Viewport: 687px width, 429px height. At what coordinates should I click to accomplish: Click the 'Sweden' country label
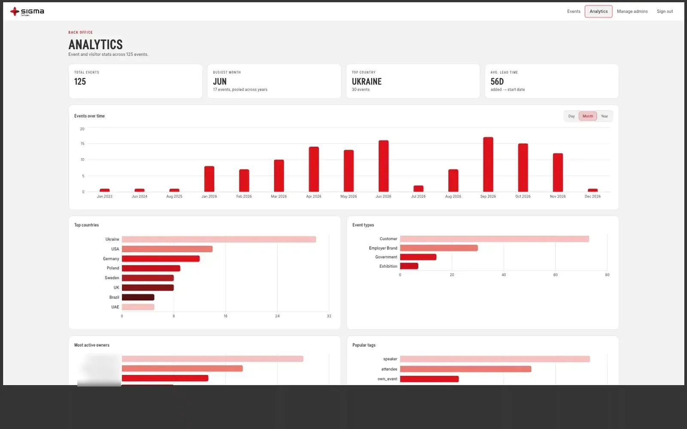pos(112,278)
